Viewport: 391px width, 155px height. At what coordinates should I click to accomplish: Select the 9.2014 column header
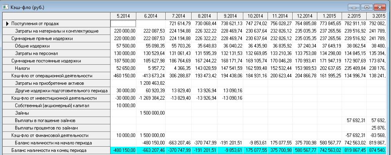230,16
